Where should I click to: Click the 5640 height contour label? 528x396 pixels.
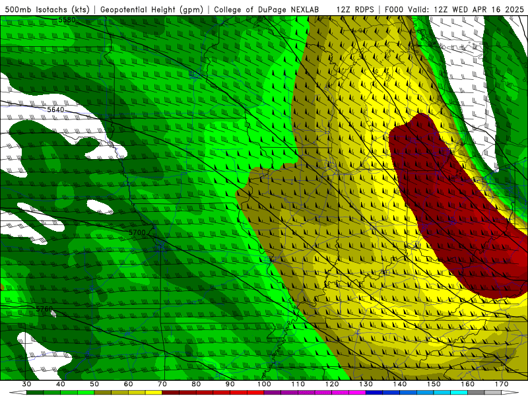[x=55, y=110]
